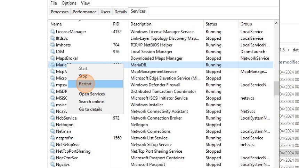
Task: Choose Stop in the context menu
Action: click(83, 76)
